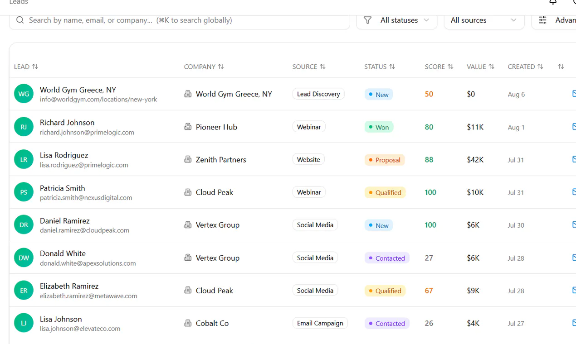Click the LR avatar for Lisa Rodriguez

click(x=24, y=159)
